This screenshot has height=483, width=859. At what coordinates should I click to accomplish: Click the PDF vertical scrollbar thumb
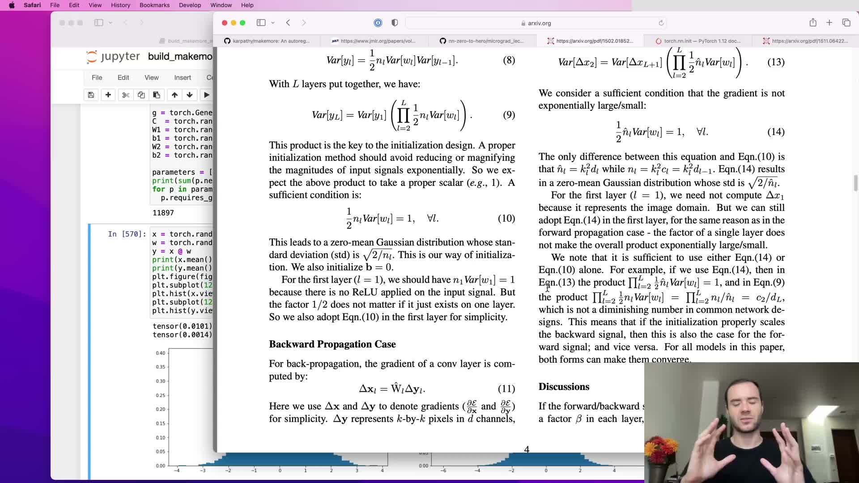point(856,183)
